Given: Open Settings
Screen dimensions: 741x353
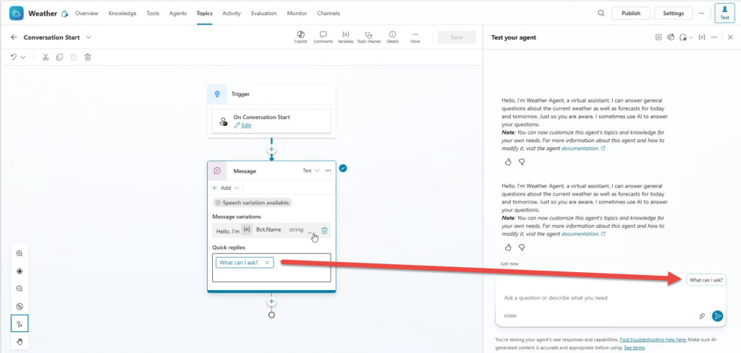Looking at the screenshot, I should coord(674,13).
